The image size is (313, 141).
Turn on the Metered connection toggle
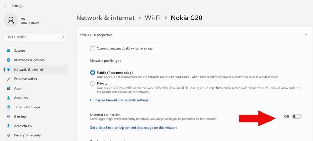296,116
